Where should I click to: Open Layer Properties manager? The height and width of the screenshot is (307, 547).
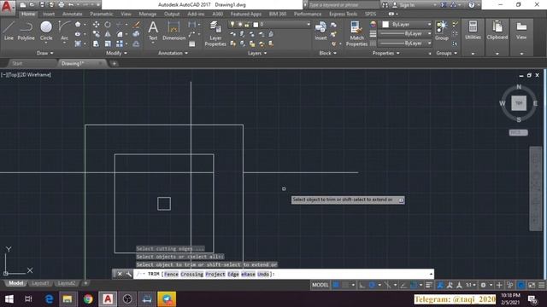click(215, 34)
